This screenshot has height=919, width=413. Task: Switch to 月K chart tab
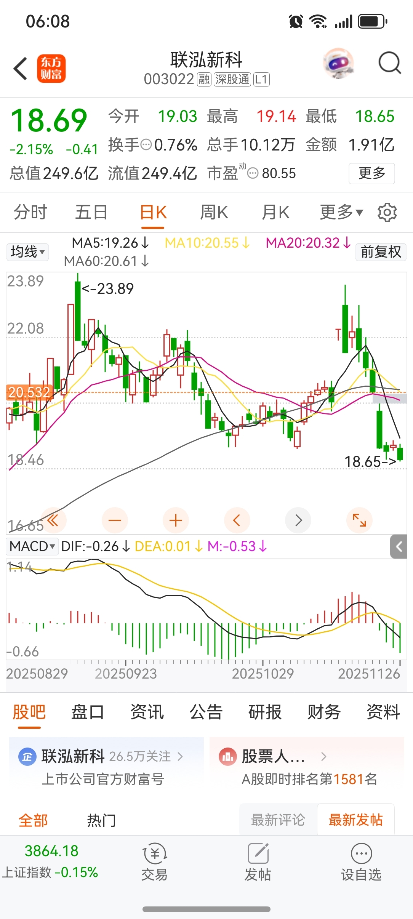pos(275,212)
